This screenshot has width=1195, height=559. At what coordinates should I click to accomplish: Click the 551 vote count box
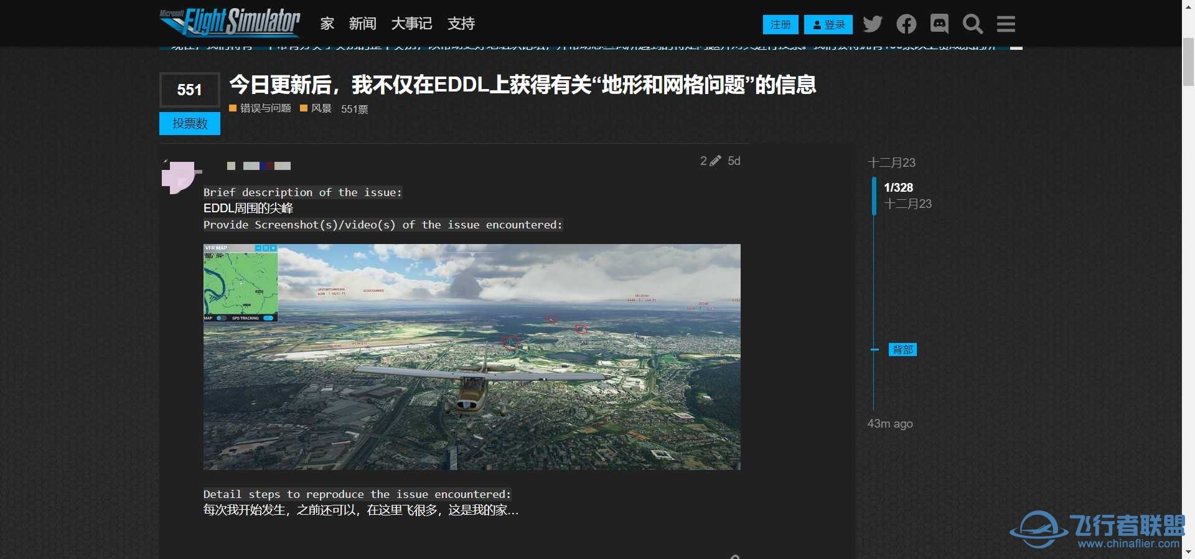(190, 90)
